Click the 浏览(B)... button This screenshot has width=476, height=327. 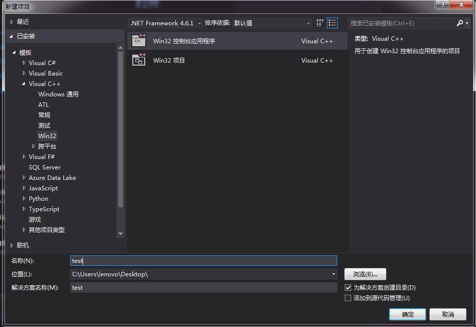click(x=365, y=274)
